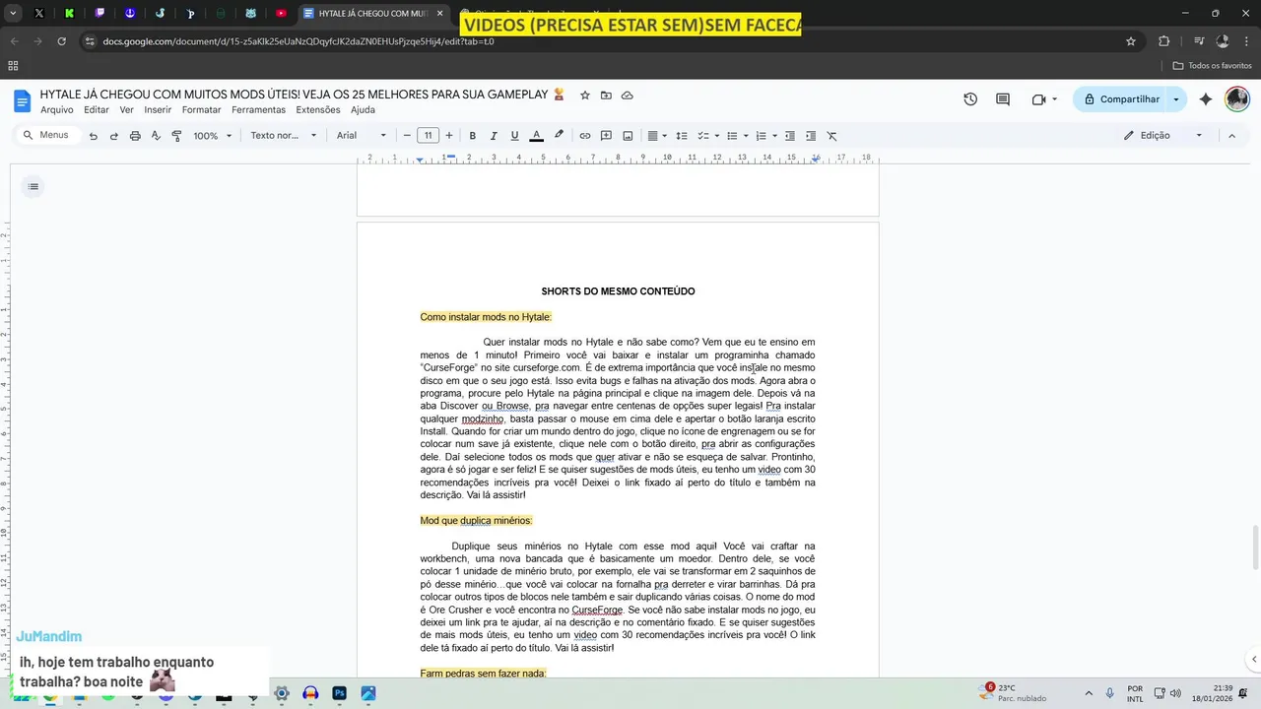Open Google account avatar
Image resolution: width=1261 pixels, height=709 pixels.
(x=1236, y=99)
